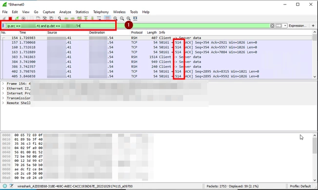This screenshot has width=318, height=190.
Task: Click Profile: Default in status bar
Action: tap(300, 186)
